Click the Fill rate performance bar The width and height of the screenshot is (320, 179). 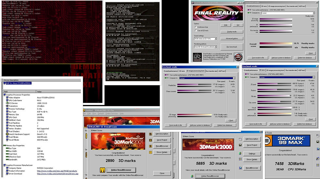274,96
